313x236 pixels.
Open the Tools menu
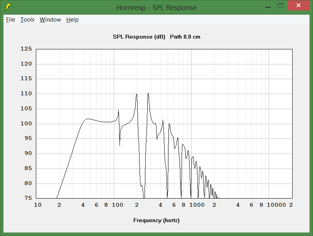27,20
